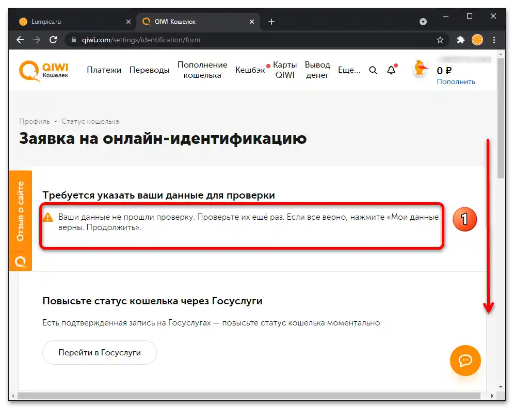Click the browser back arrow
Image resolution: width=514 pixels, height=409 pixels.
(x=20, y=40)
